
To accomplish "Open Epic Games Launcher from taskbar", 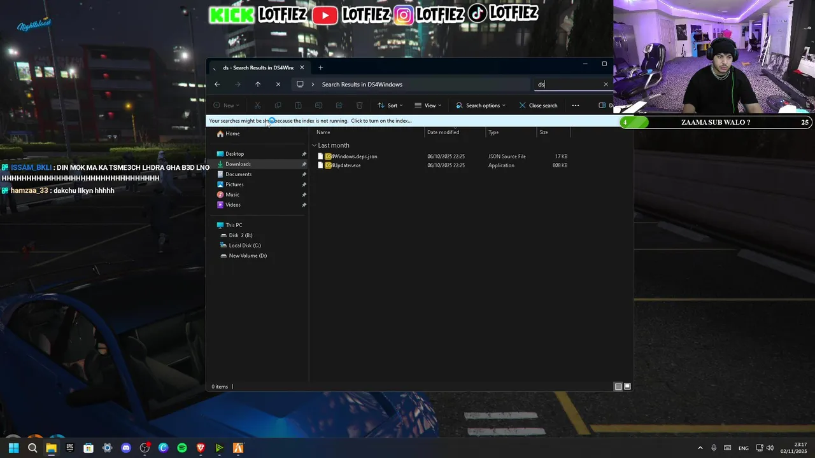I will coord(70,448).
